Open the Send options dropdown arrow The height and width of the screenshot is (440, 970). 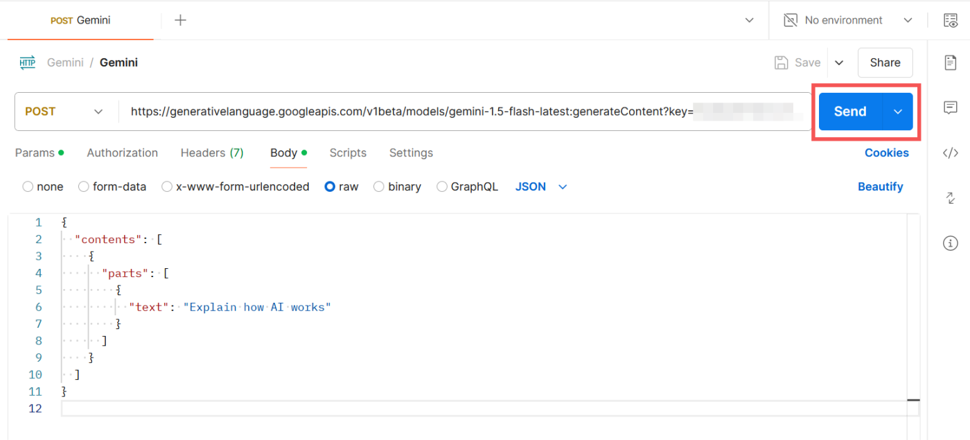(x=898, y=112)
